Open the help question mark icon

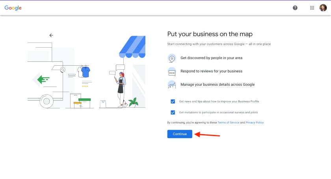295,8
